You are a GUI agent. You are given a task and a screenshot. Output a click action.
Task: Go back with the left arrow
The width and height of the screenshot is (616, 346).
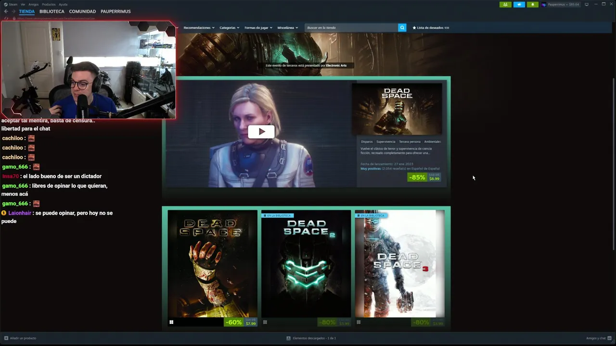tap(6, 11)
